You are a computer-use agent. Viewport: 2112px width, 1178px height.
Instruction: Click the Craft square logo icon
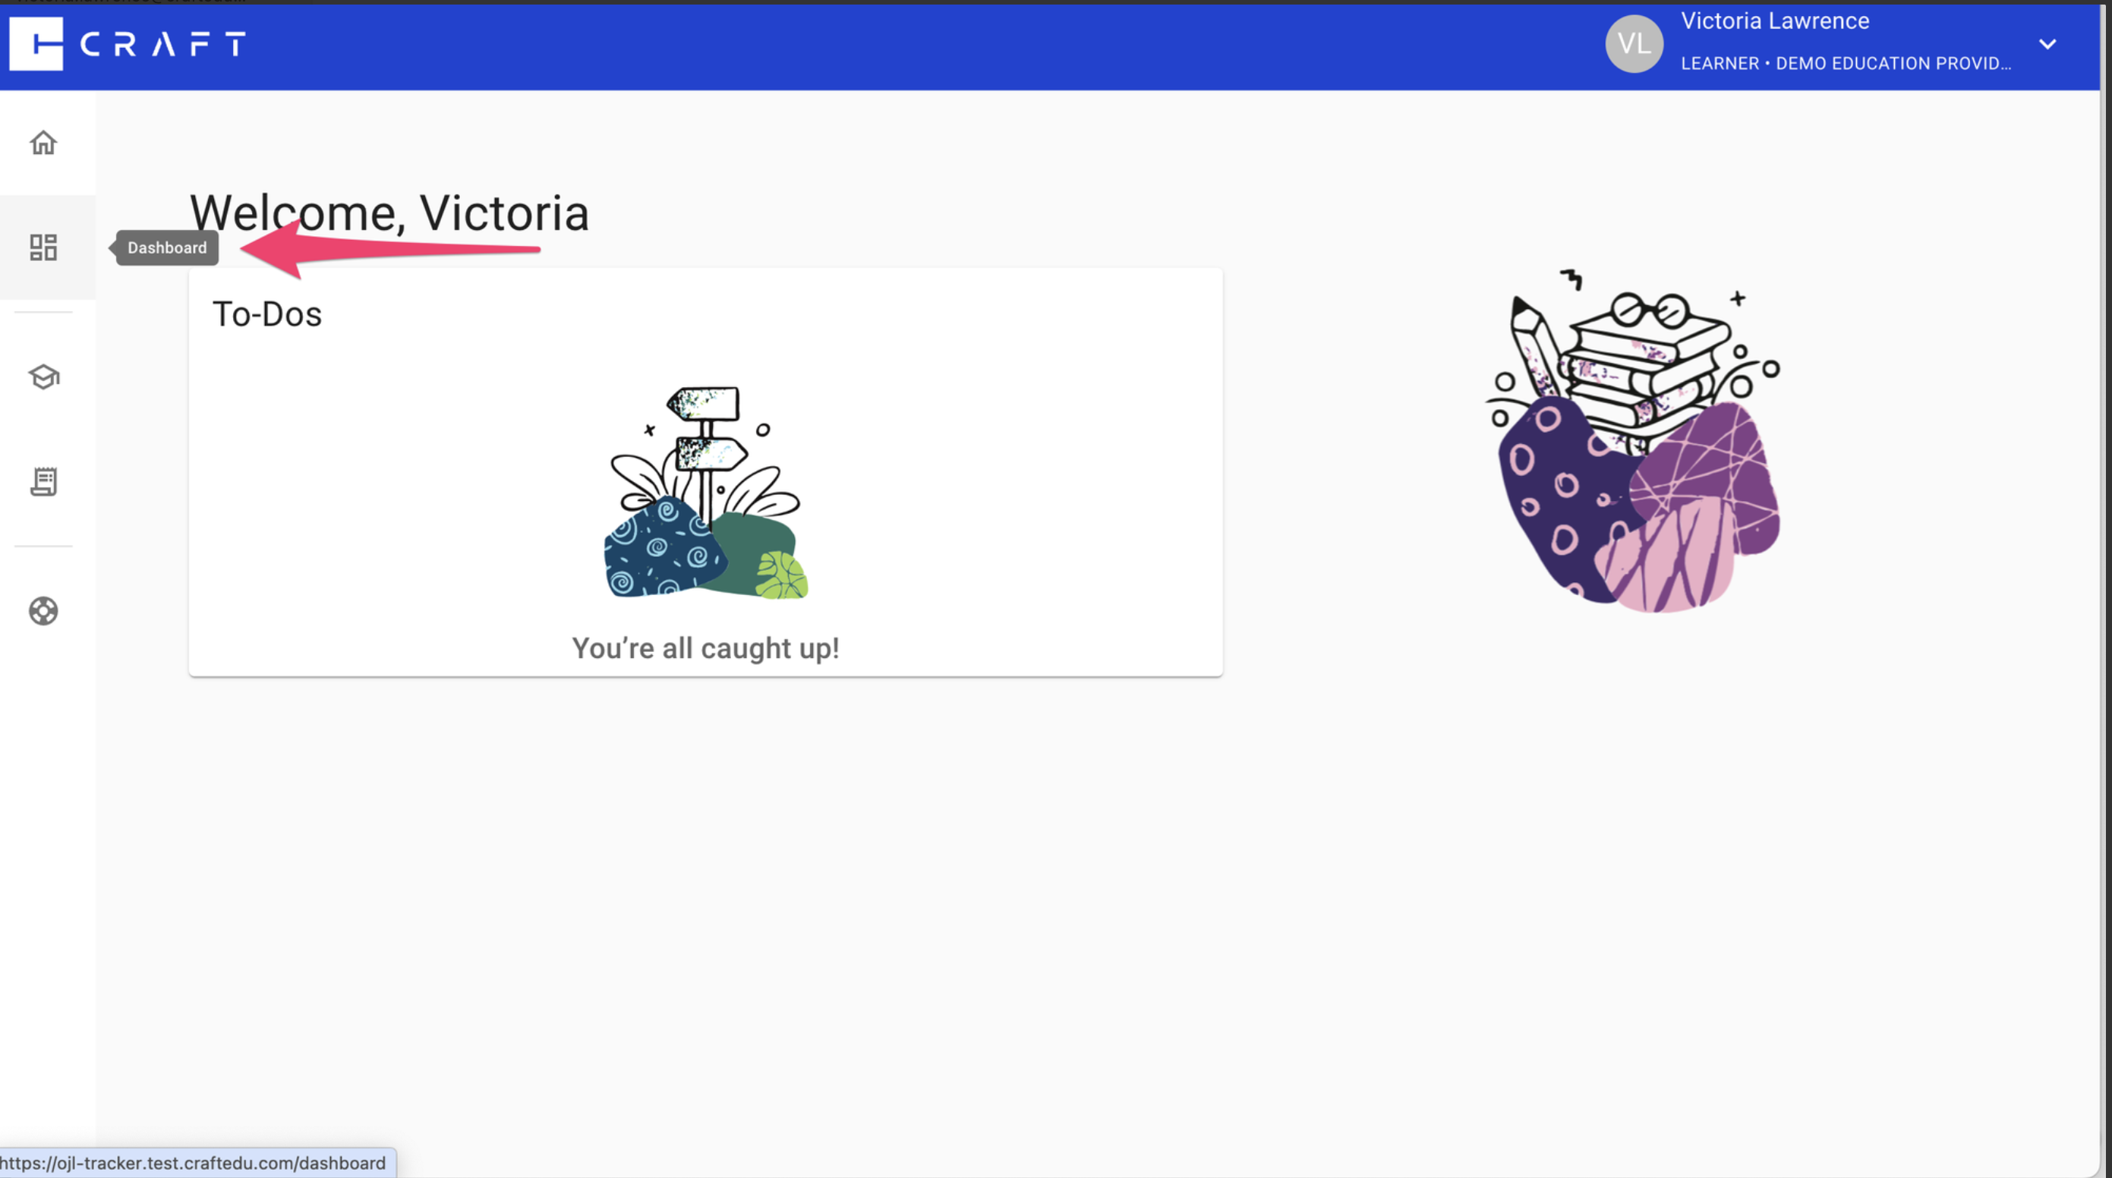tap(36, 43)
